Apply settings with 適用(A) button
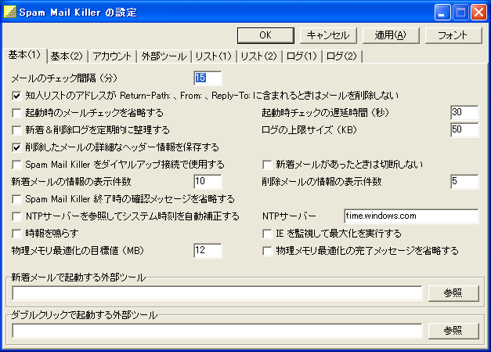Viewport: 491px width, 352px height. (x=391, y=35)
